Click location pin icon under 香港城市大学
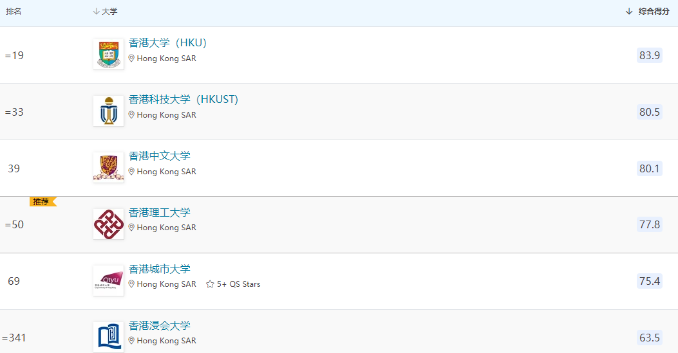The height and width of the screenshot is (353, 678). tap(131, 284)
